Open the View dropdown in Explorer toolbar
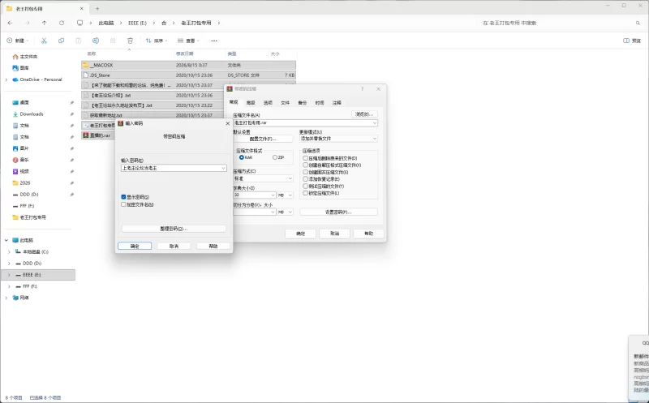 click(x=188, y=41)
